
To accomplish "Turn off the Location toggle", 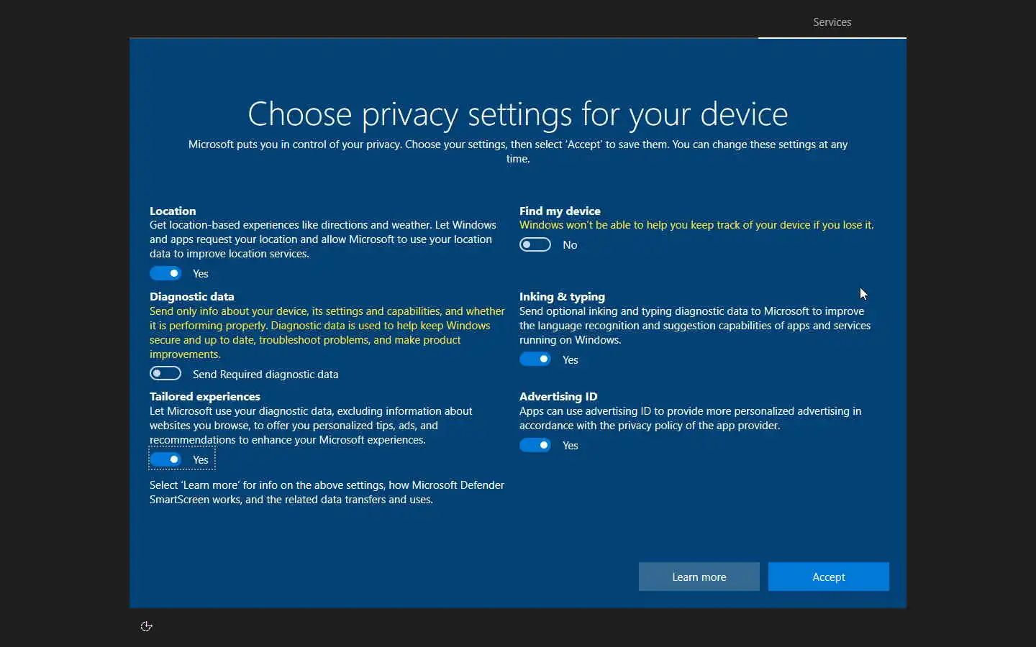I will click(x=165, y=273).
